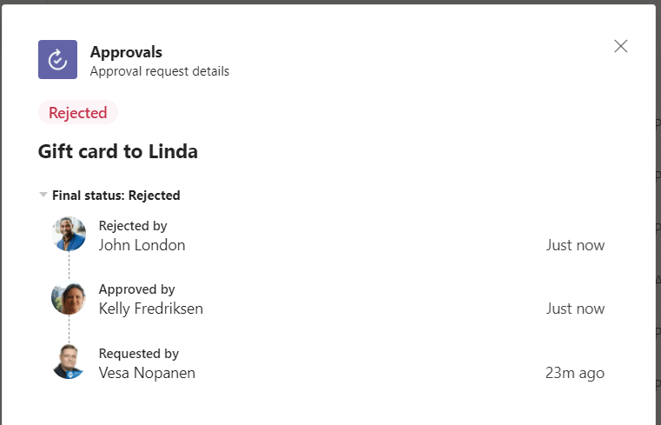Screen dimensions: 661x425
Task: Click John London's profile picture
Action: (69, 234)
